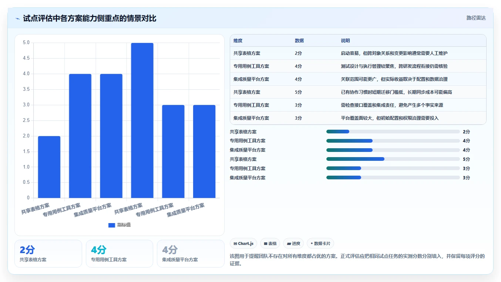Click the 专用用例工具方案 progress bar showing 4分

click(x=393, y=141)
